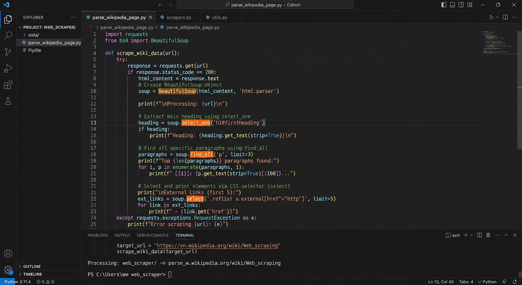The height and width of the screenshot is (285, 522).
Task: Click the feedback icon in status bar
Action: [504, 282]
